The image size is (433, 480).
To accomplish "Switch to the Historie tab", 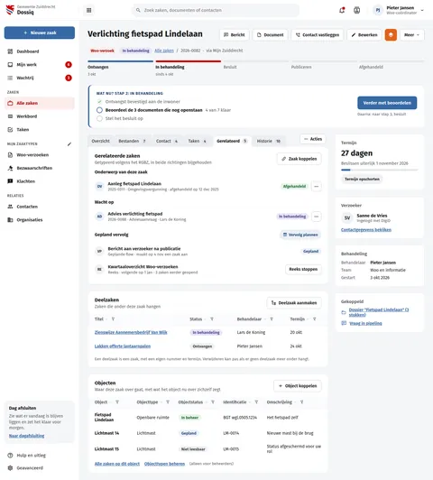I will point(268,141).
